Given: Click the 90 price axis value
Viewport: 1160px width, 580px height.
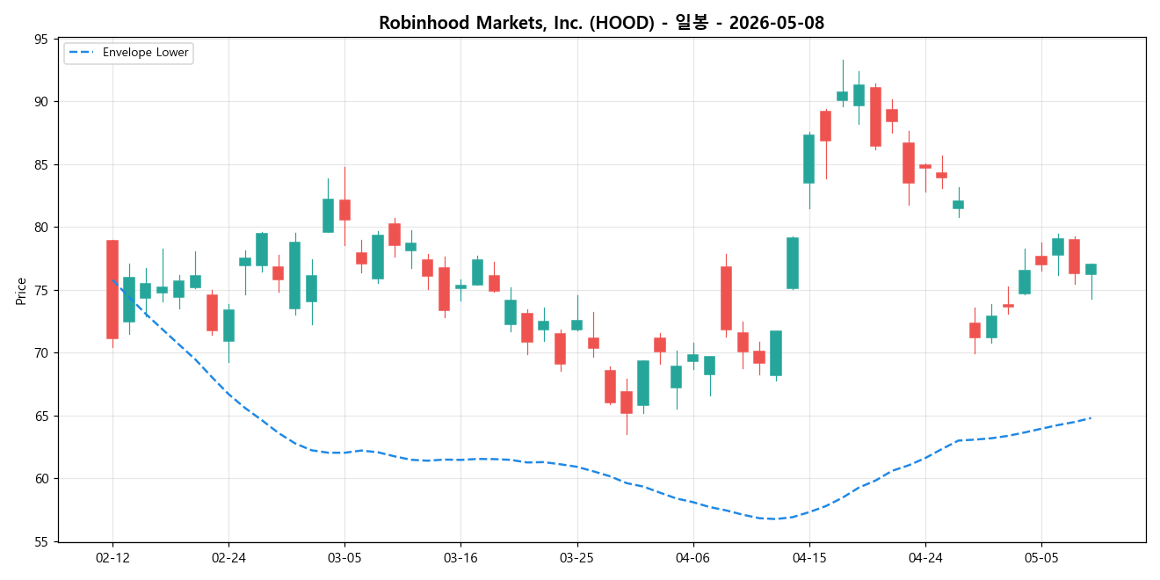Looking at the screenshot, I should [42, 102].
